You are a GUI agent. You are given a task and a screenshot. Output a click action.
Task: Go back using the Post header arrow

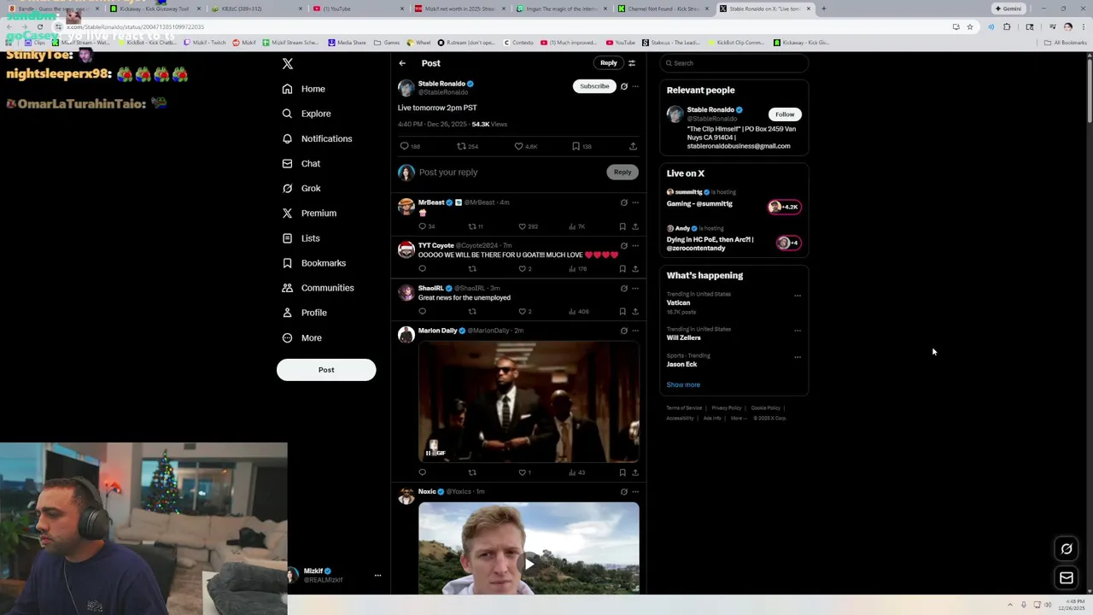pyautogui.click(x=402, y=63)
